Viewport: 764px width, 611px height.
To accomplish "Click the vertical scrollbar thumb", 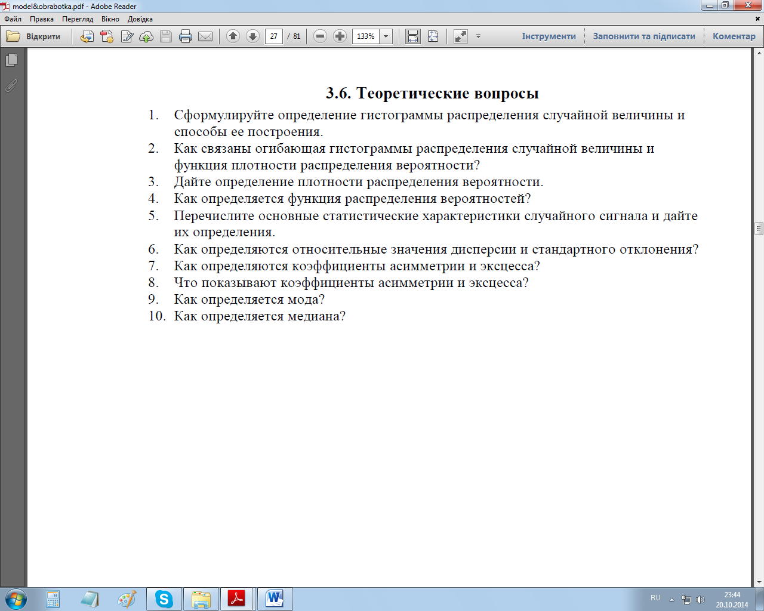I will coord(759,228).
